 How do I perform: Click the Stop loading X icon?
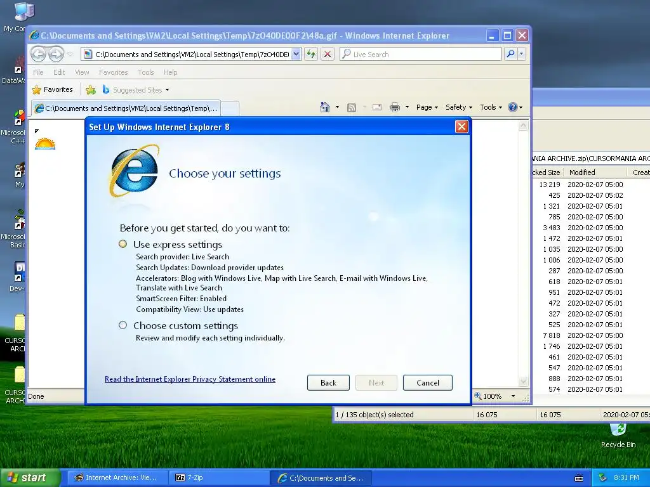[328, 55]
